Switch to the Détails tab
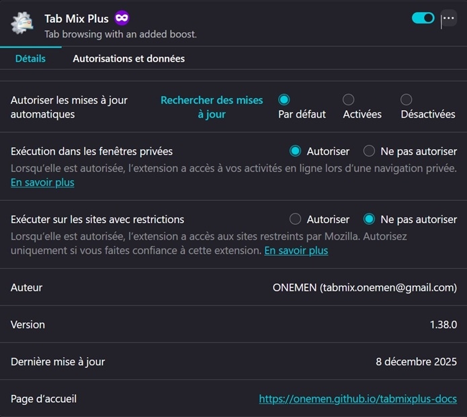 (x=30, y=58)
